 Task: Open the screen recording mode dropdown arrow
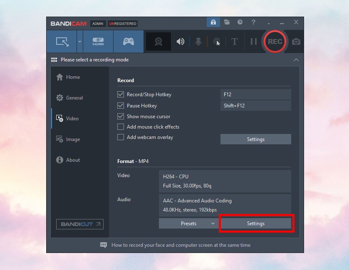pyautogui.click(x=80, y=41)
